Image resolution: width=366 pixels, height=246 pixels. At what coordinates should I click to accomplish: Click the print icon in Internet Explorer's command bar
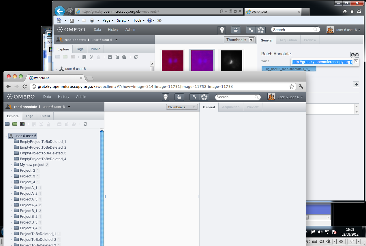coord(92,20)
